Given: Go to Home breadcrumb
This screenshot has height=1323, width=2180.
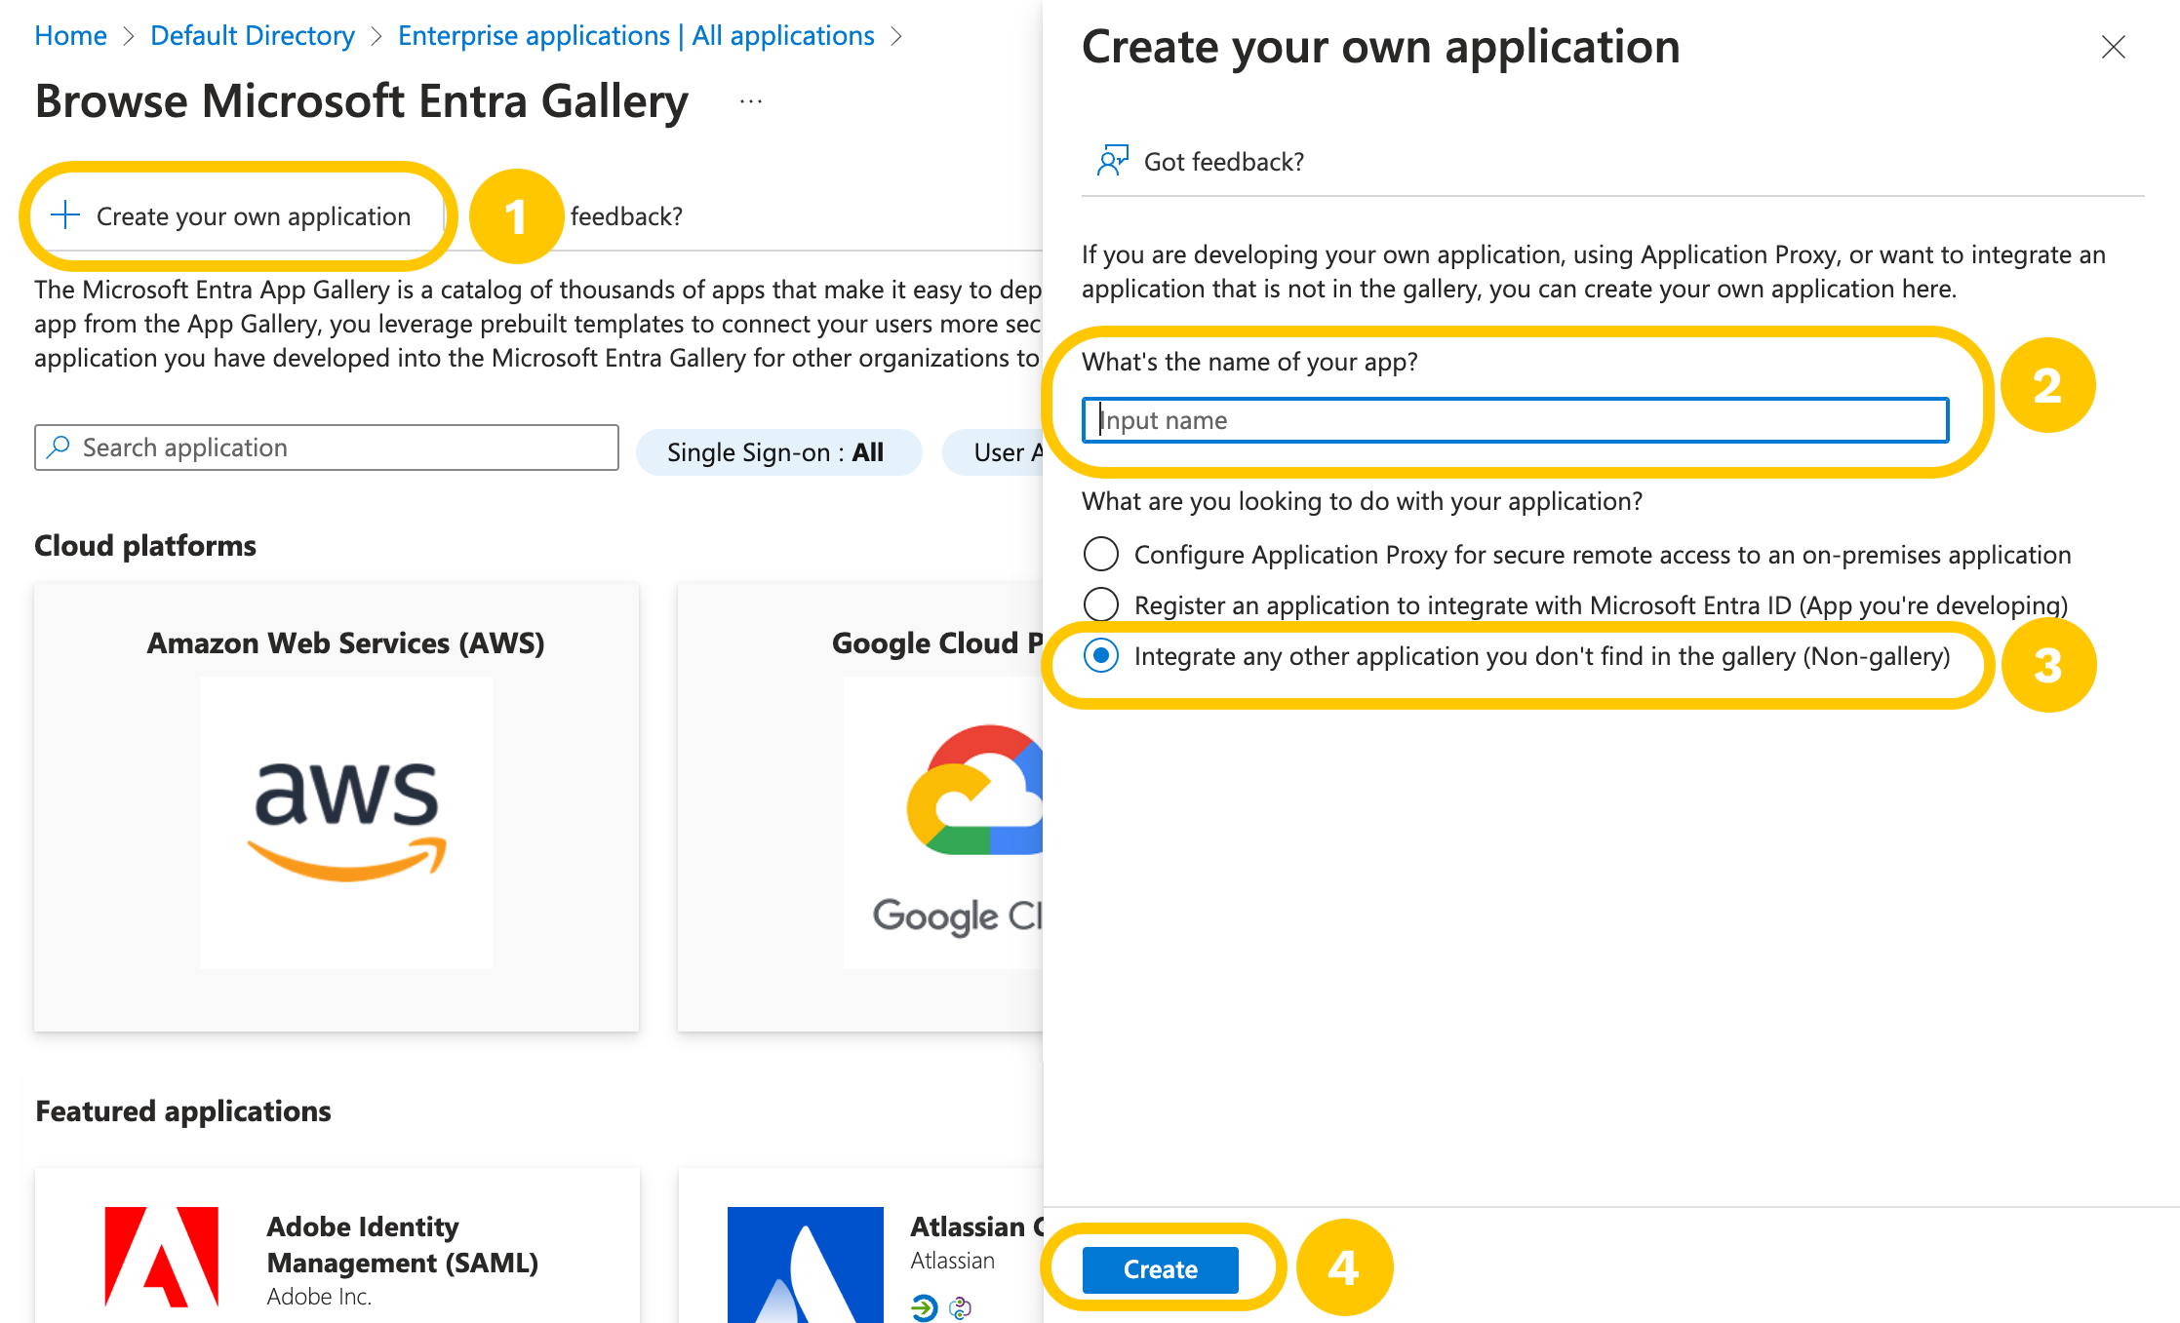Looking at the screenshot, I should [70, 36].
